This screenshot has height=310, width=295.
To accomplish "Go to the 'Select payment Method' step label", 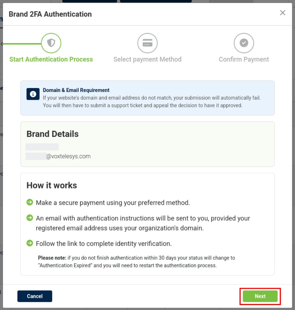I will pyautogui.click(x=147, y=60).
